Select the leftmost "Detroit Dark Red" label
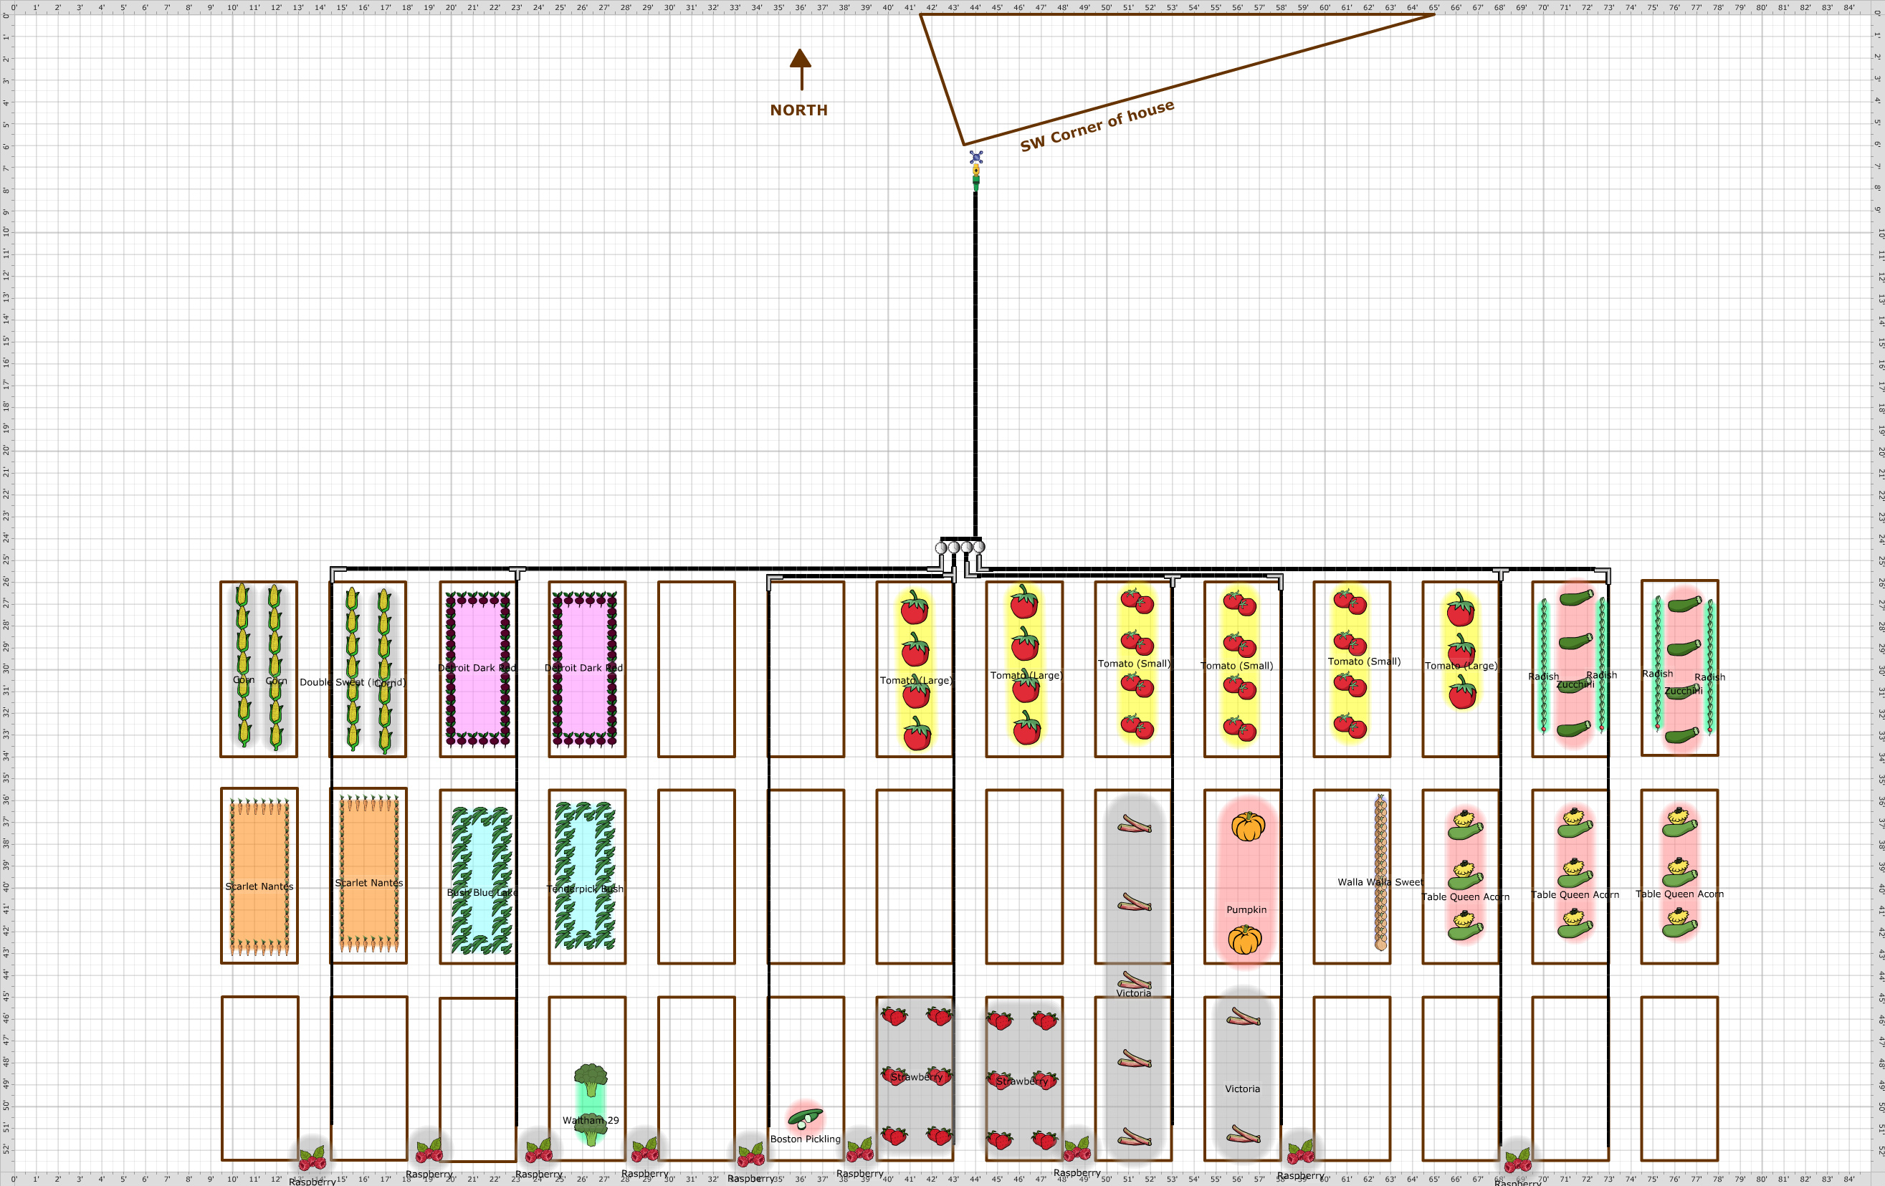 tap(477, 668)
